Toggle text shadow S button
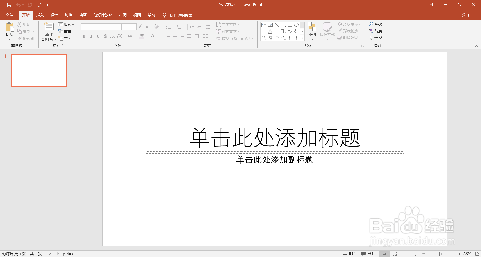 tap(105, 36)
